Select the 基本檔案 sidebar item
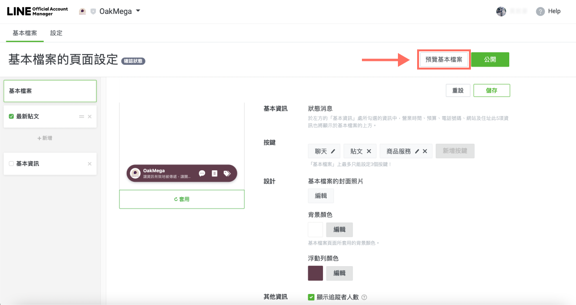576x305 pixels. point(50,91)
